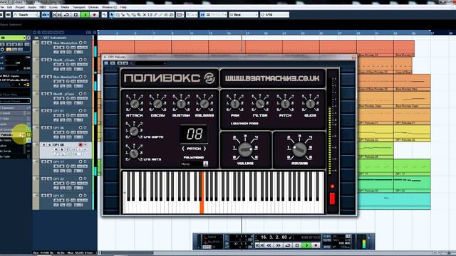
Task: Select the Range Selection tool
Action: tap(118, 14)
